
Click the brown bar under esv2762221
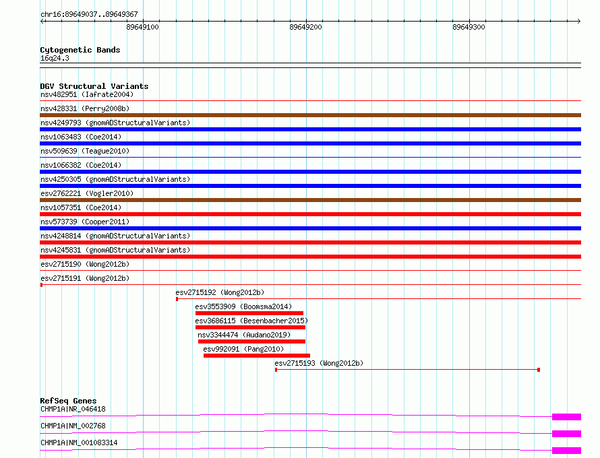tap(310, 200)
